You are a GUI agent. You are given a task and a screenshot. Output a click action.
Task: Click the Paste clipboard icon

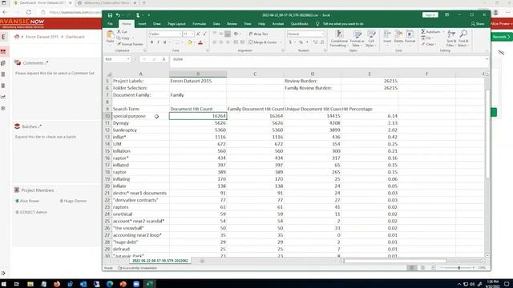(111, 34)
